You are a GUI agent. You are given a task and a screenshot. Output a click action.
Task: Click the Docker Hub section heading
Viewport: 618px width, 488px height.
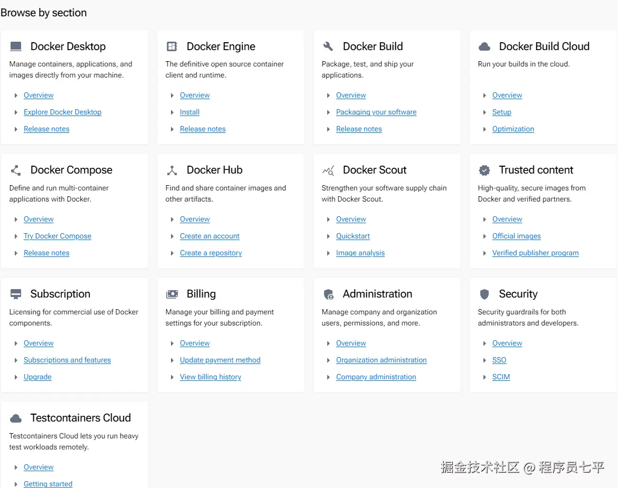point(214,170)
